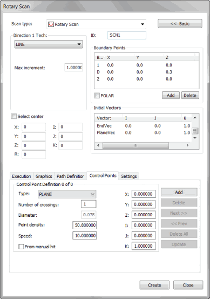Click the center R input field

pos(33,154)
